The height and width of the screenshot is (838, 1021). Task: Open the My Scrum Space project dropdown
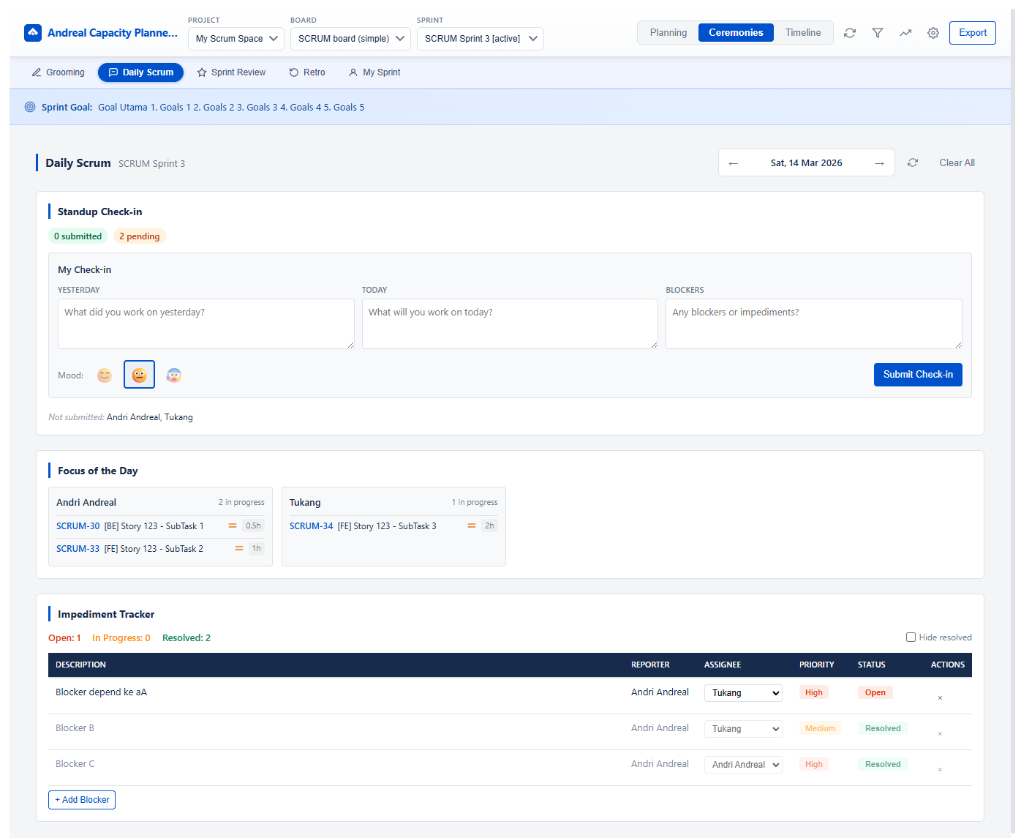236,38
